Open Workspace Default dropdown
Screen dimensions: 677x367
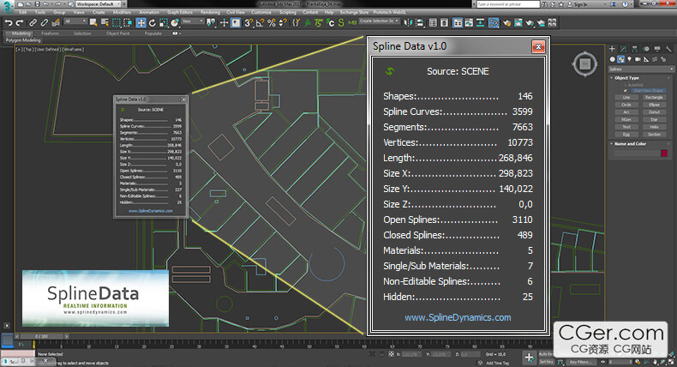pos(99,4)
